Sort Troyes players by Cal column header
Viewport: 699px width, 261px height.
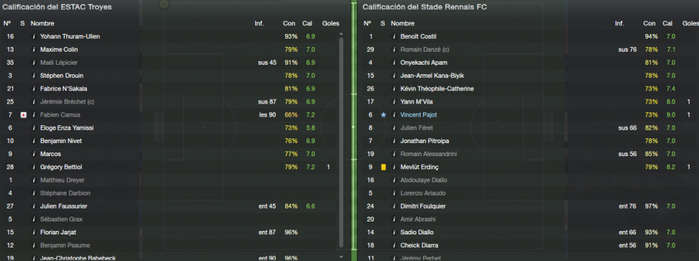[307, 23]
